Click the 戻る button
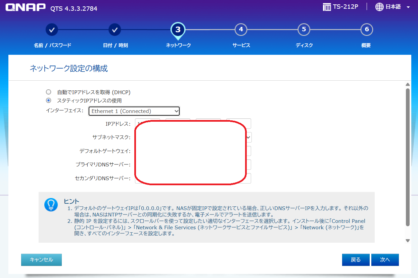Viewport: 418px width, 278px height. (x=356, y=260)
